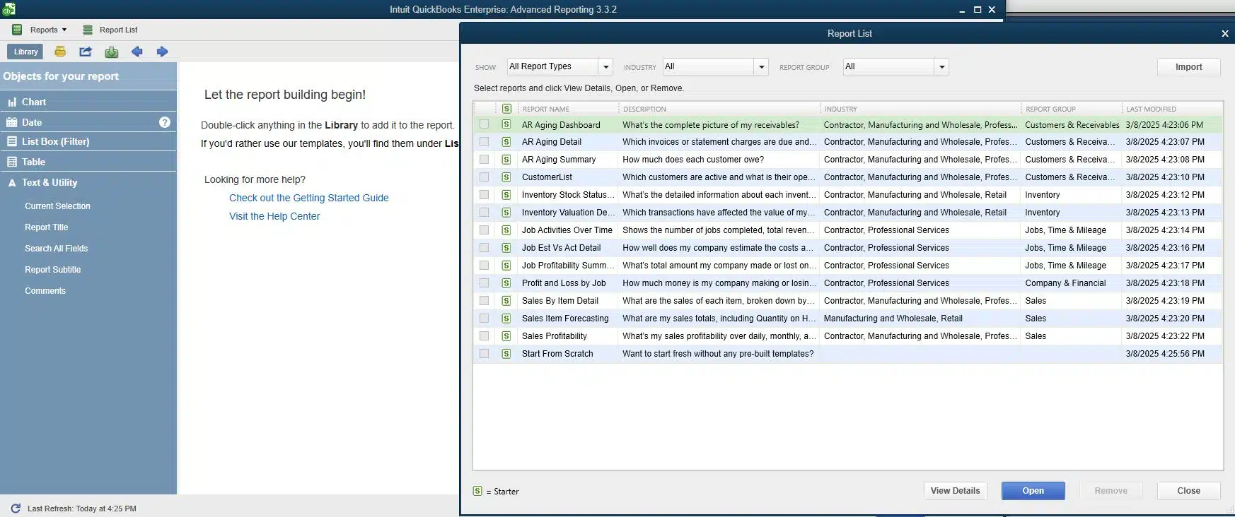The height and width of the screenshot is (517, 1235).
Task: Click the Starter icon on Inventory Valuation row
Action: (506, 213)
